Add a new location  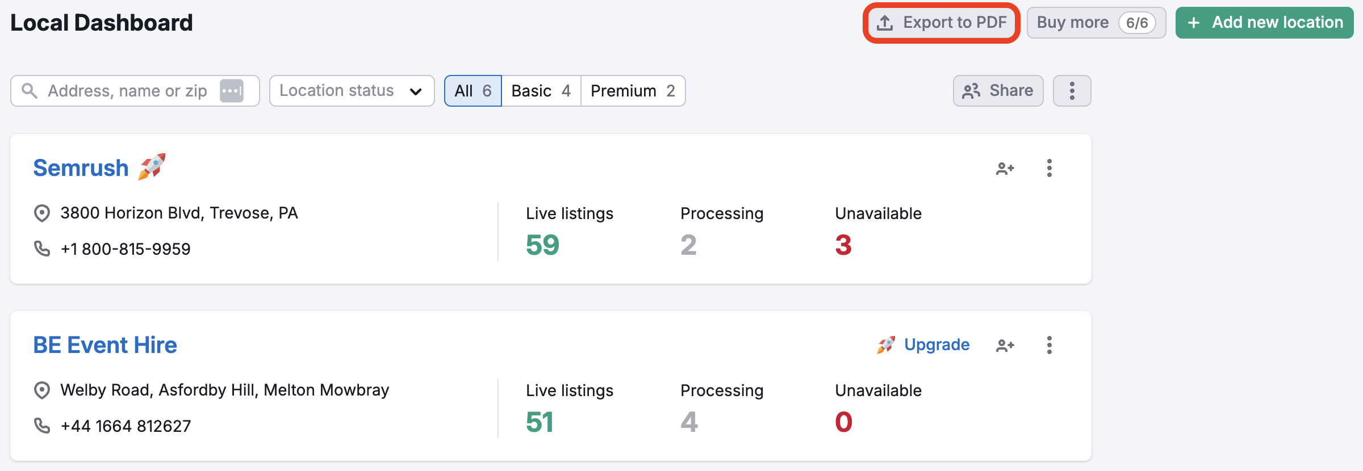(1265, 23)
